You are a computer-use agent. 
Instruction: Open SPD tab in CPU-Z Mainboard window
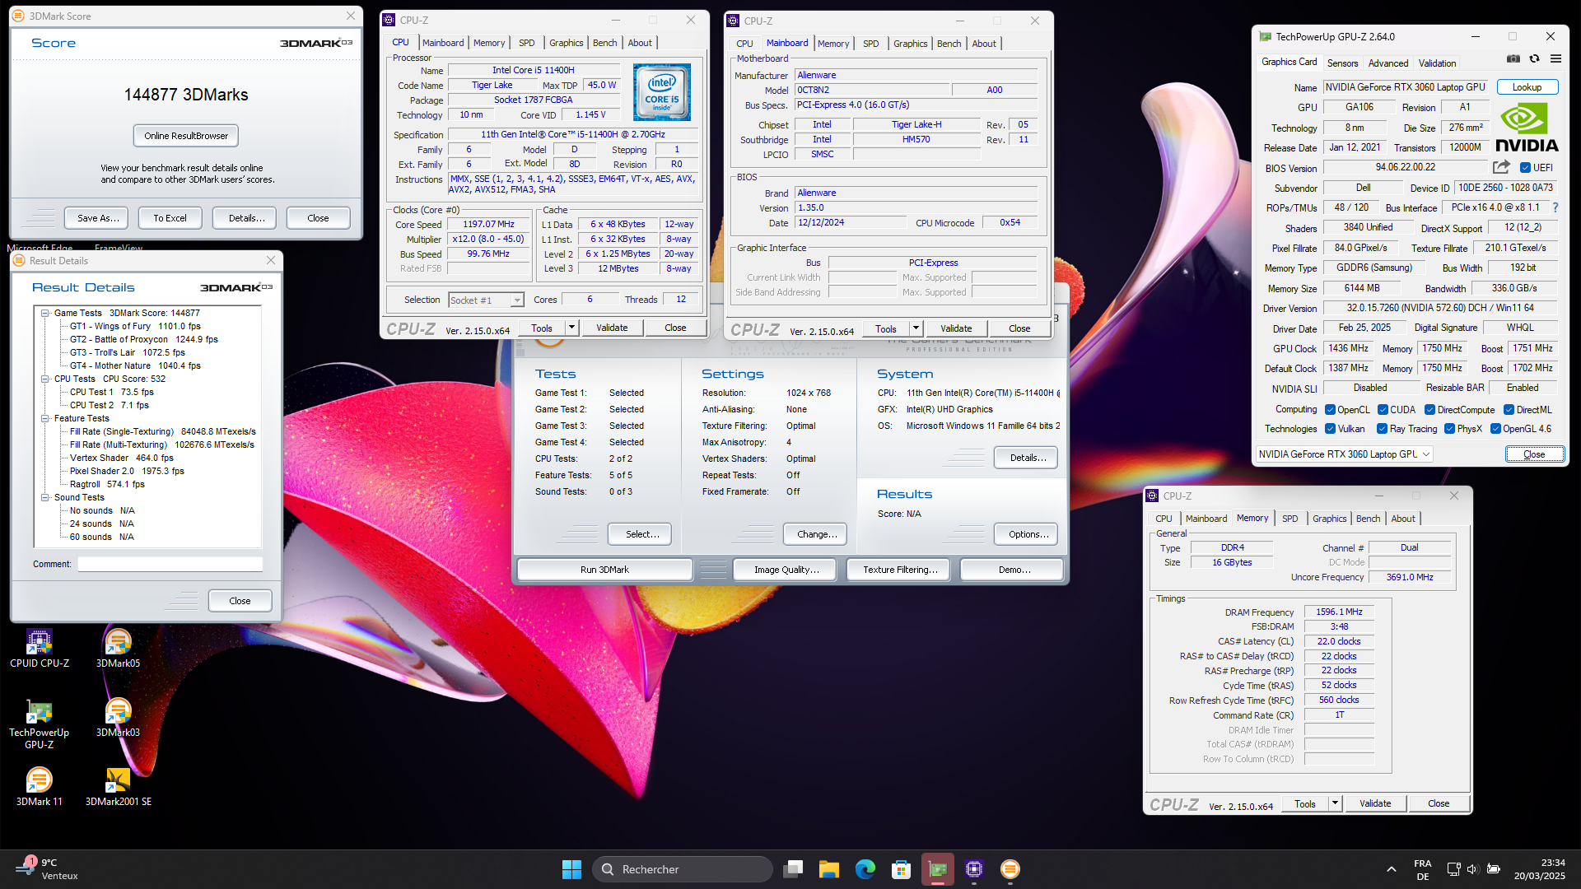coord(871,44)
